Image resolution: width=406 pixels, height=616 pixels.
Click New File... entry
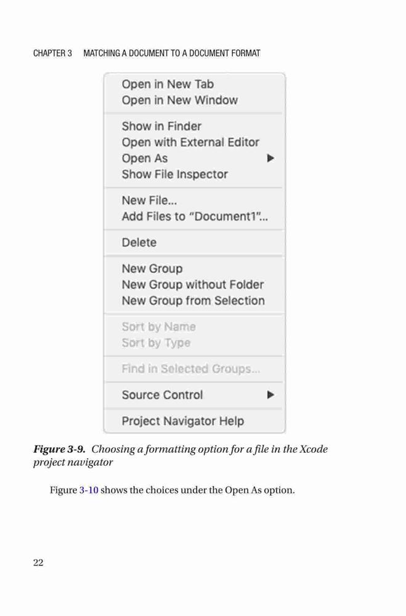pyautogui.click(x=194, y=200)
